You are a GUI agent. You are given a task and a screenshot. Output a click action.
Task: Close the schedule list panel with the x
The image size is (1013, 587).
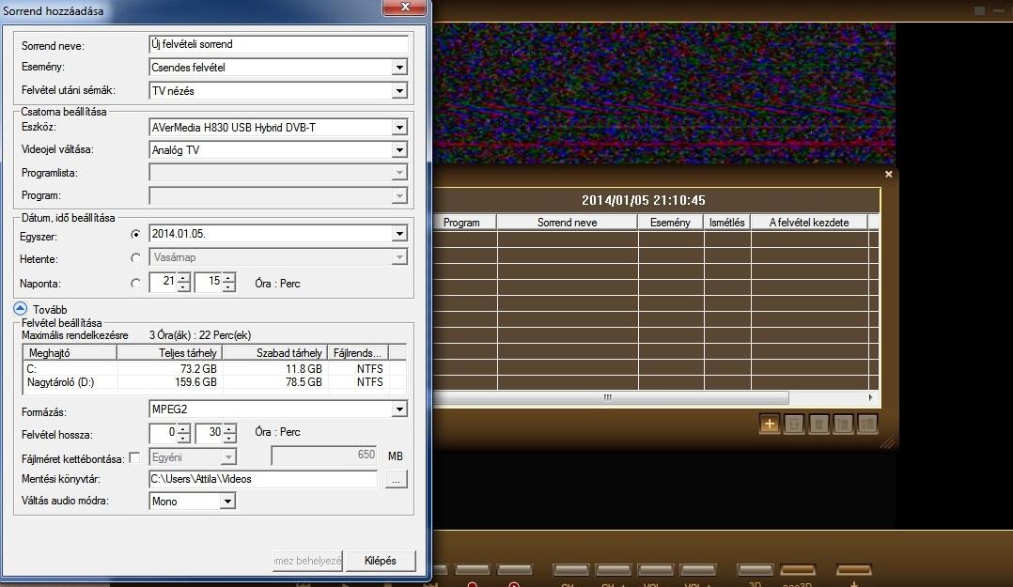(888, 174)
